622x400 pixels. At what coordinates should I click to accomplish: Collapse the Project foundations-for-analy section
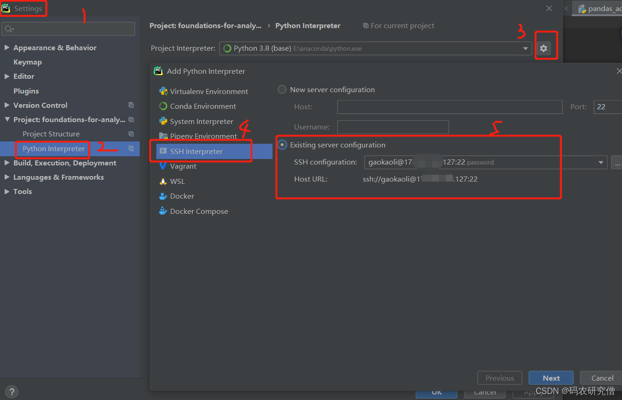(x=7, y=119)
